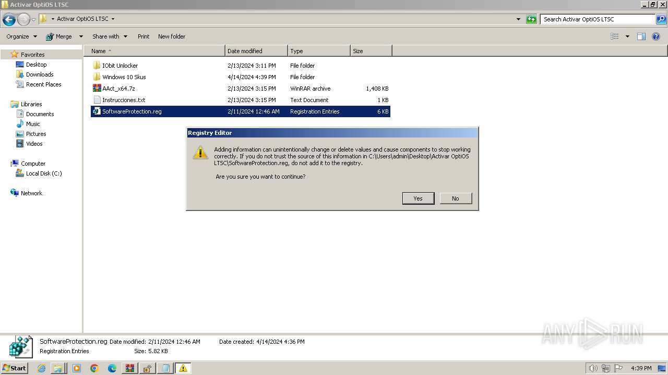Click the search magnifier icon

pyautogui.click(x=661, y=19)
